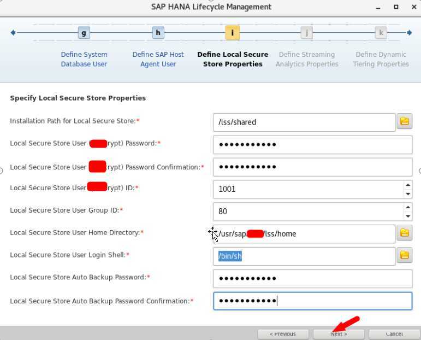Select SAP HANA Lifecycle Management title bar

(211, 7)
